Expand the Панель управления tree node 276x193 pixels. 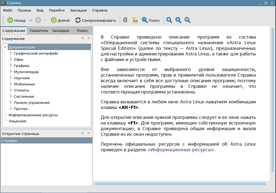coord(10,102)
